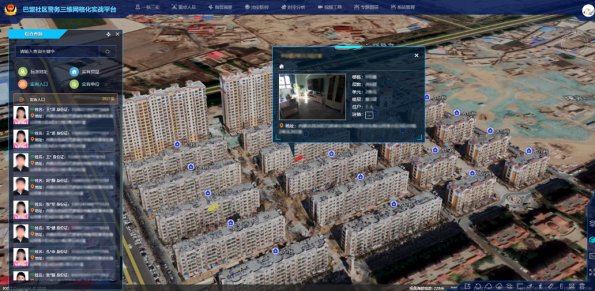Select the 实有单位 green unit icon
595x291 pixels.
point(74,84)
